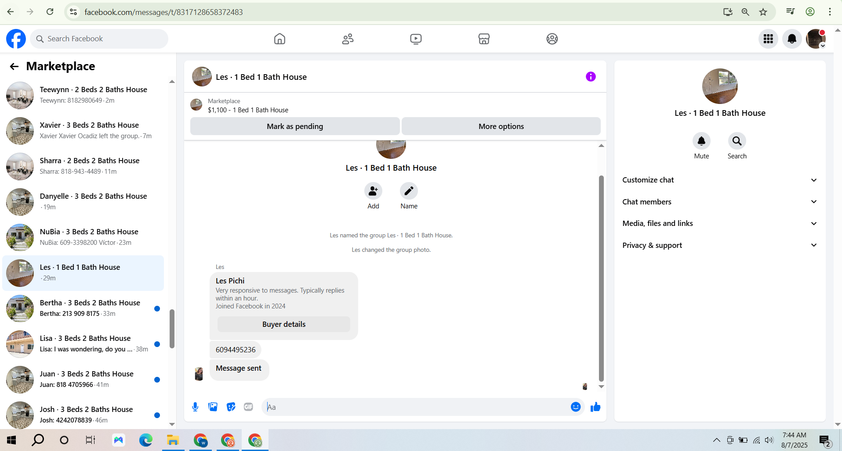This screenshot has height=451, width=842.
Task: Choose a GIF icon
Action: (248, 407)
